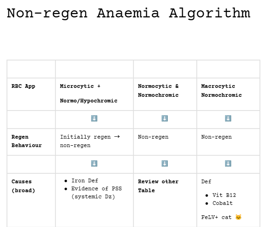The image size is (265, 227).
Task: Select the Microcytic + Normo/Hypochromic cell
Action: tap(94, 94)
